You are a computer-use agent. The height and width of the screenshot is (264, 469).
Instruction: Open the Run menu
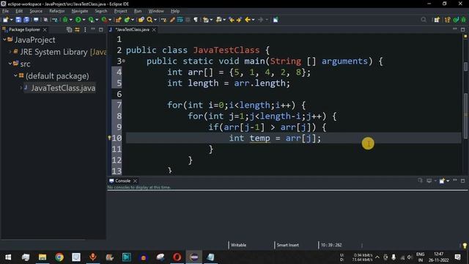point(138,11)
